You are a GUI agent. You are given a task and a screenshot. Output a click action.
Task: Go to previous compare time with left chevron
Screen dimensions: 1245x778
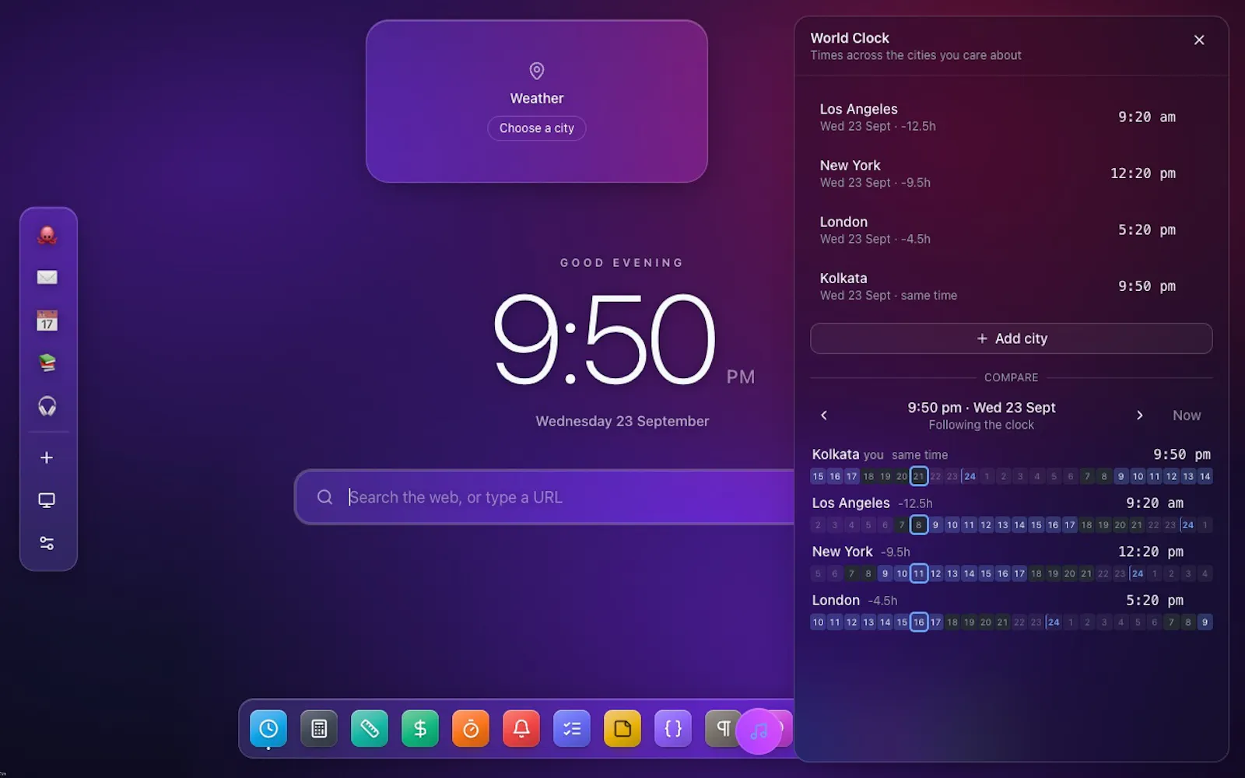point(824,415)
